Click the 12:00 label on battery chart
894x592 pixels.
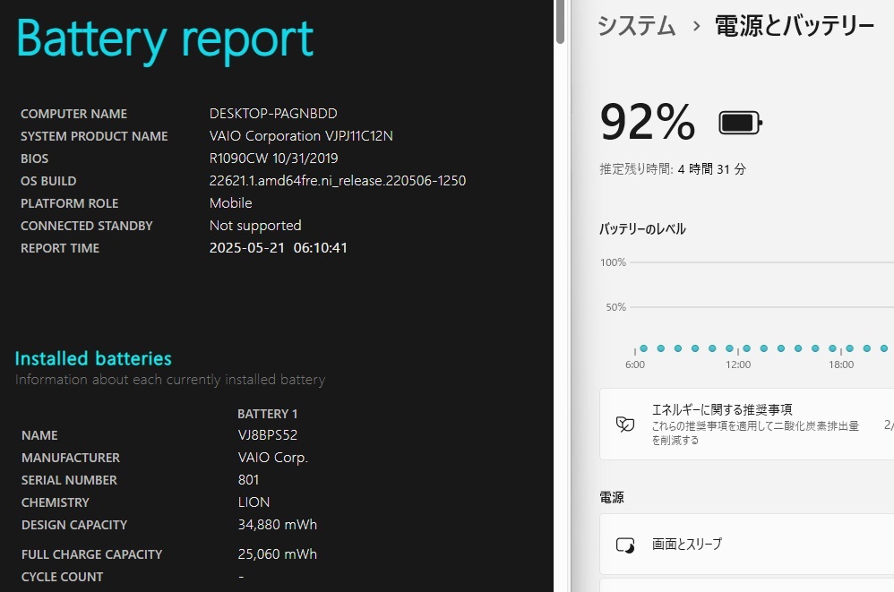point(738,365)
